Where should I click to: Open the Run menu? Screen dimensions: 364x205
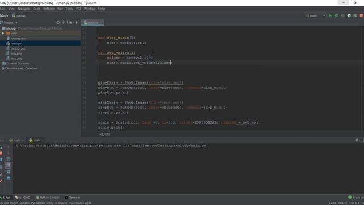pyautogui.click(x=60, y=9)
